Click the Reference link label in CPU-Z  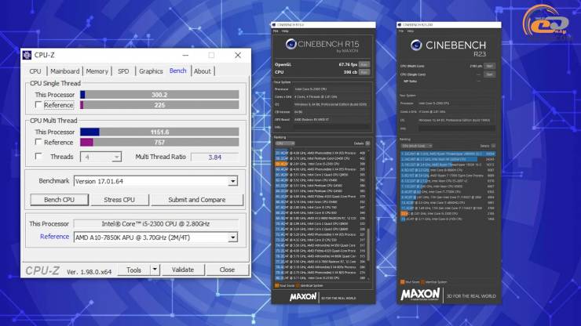coord(54,237)
